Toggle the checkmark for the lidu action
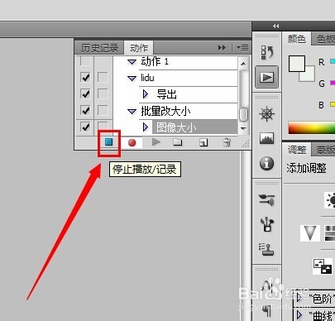The width and height of the screenshot is (335, 321). pos(85,78)
